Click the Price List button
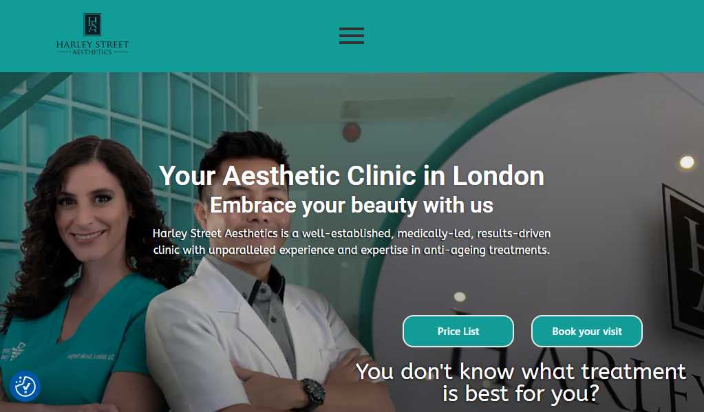Viewport: 704px width, 412px height. coord(458,332)
